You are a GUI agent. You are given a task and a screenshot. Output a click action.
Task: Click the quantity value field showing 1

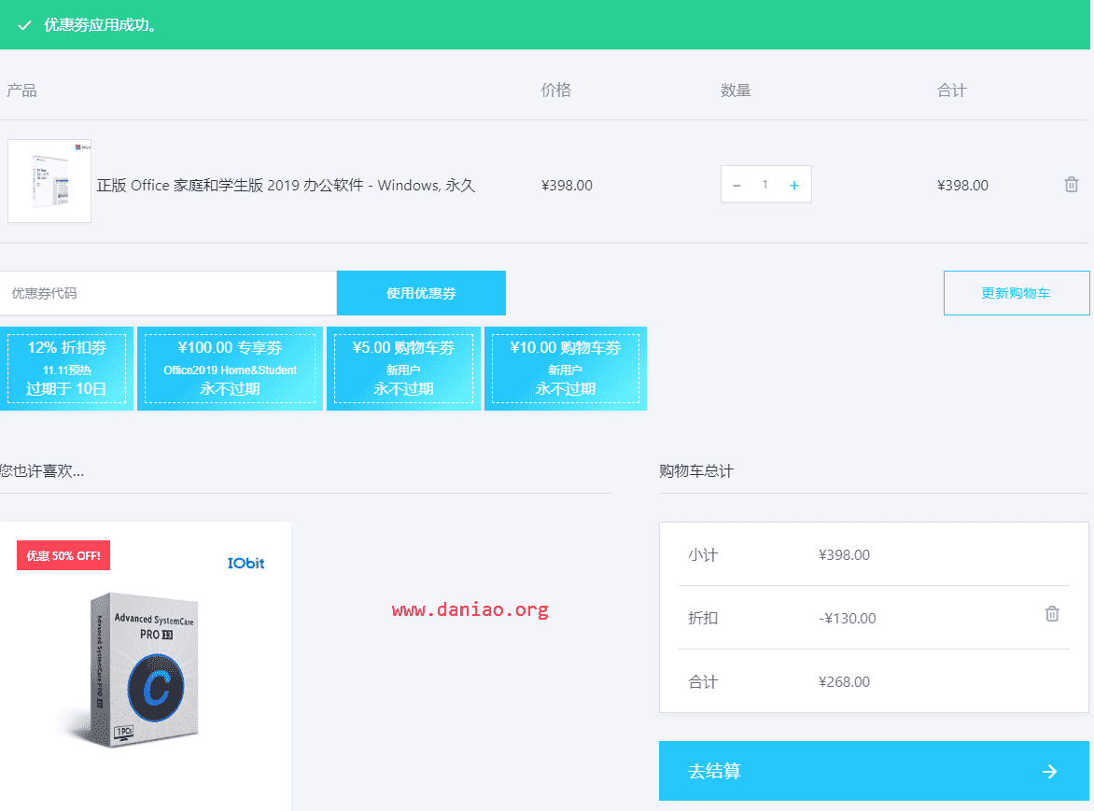click(765, 185)
